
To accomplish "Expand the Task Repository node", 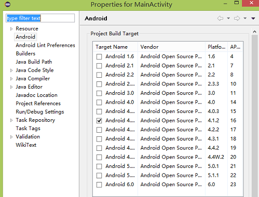I will [11, 120].
